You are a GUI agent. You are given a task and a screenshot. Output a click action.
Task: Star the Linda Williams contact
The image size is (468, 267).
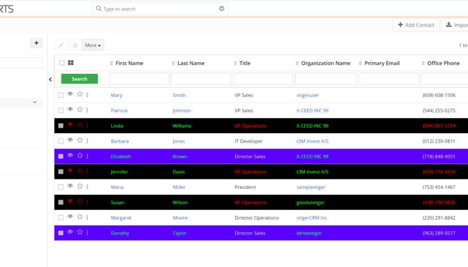[80, 125]
